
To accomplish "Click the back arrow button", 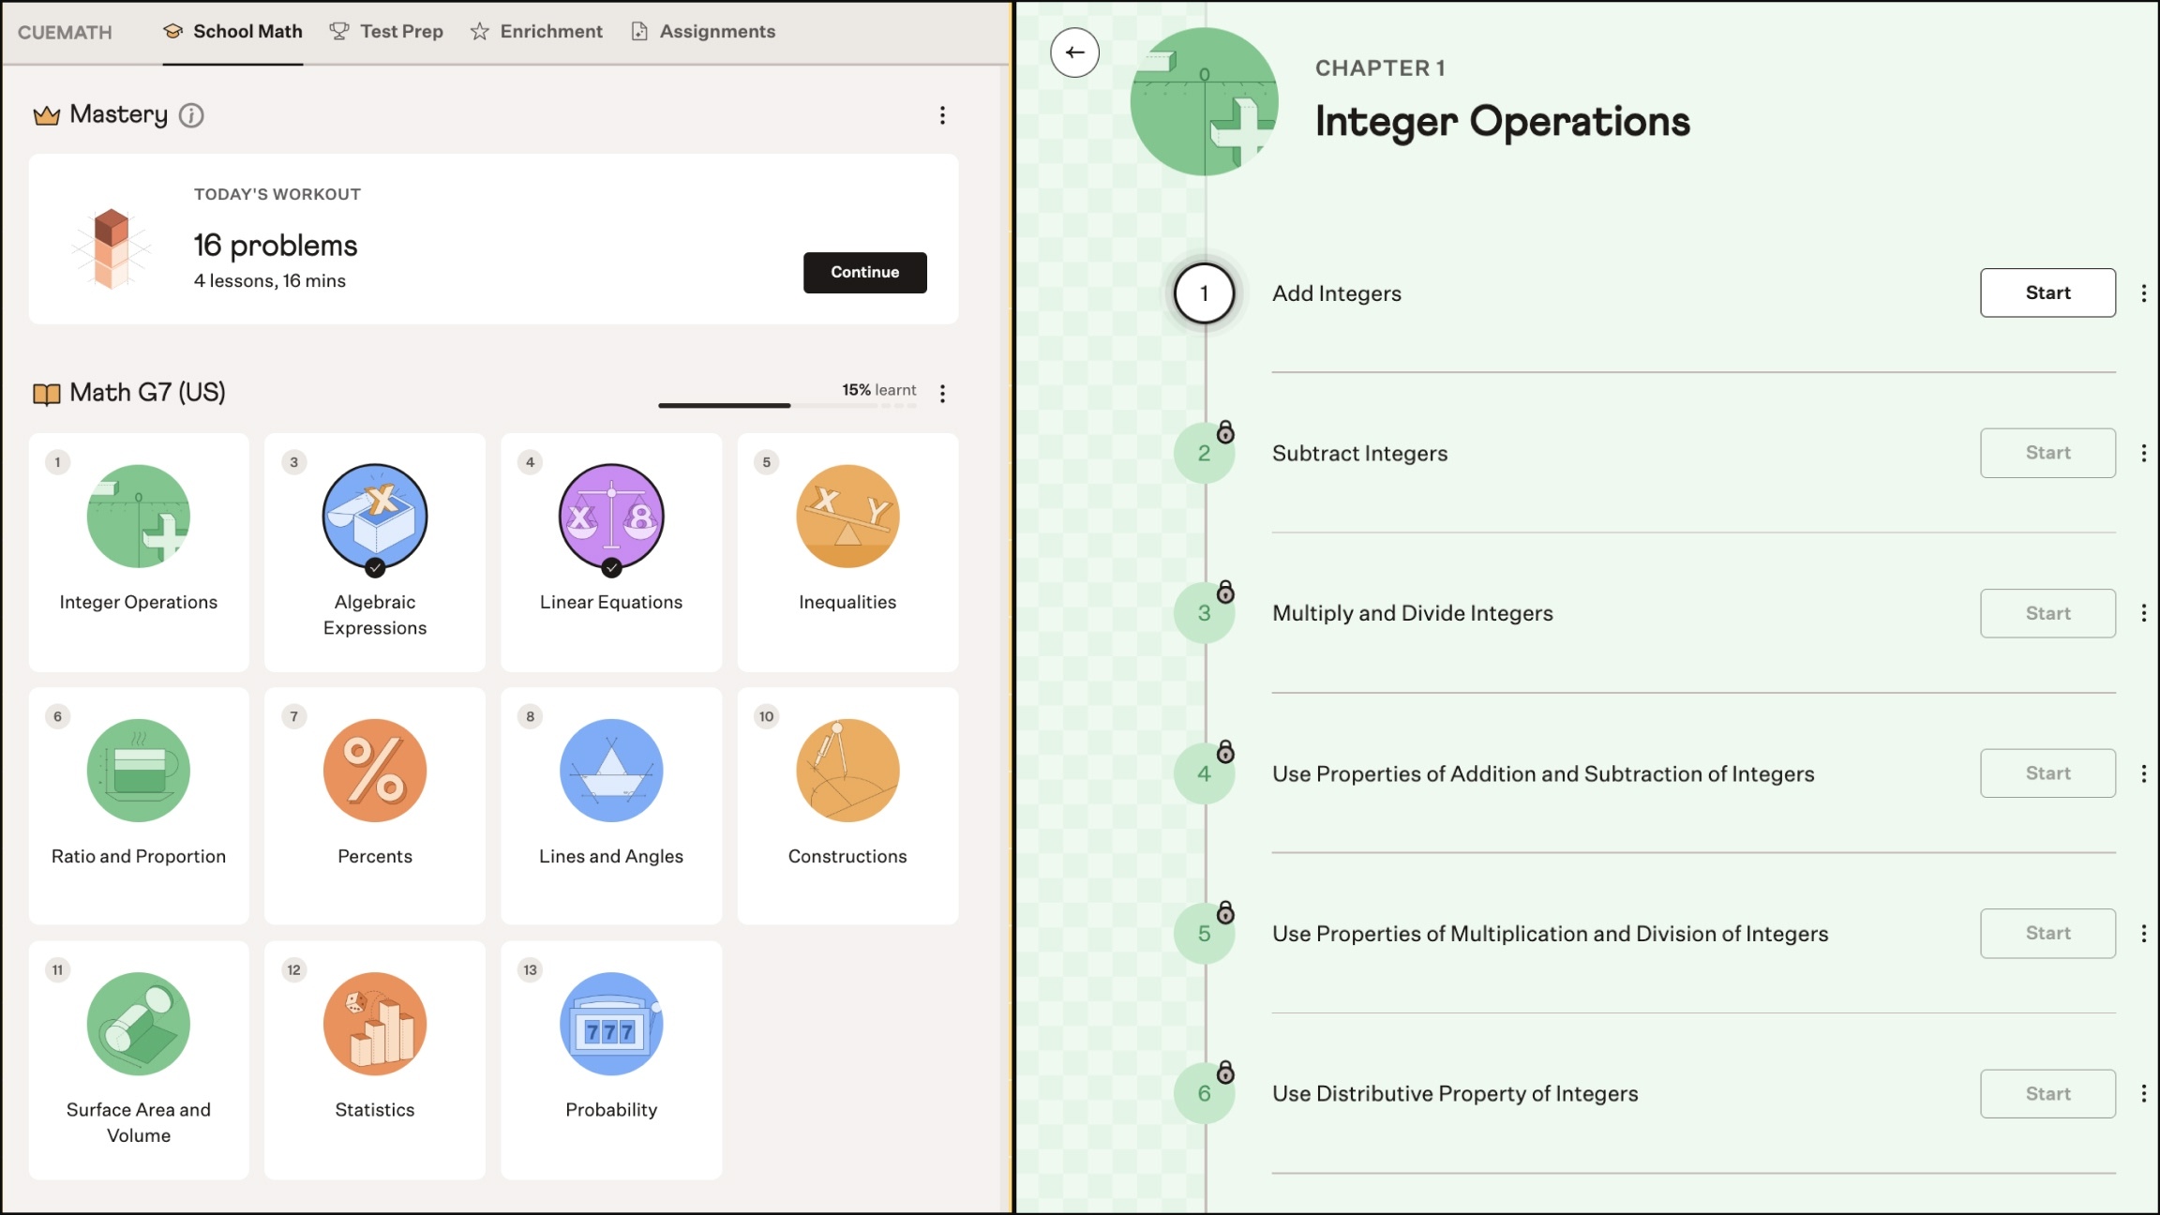I will (x=1074, y=52).
